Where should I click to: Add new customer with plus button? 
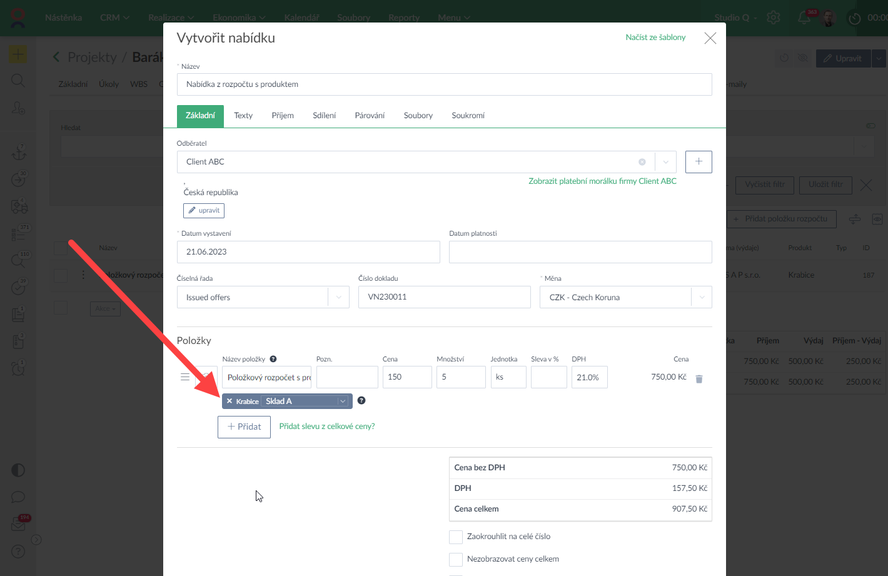point(699,162)
